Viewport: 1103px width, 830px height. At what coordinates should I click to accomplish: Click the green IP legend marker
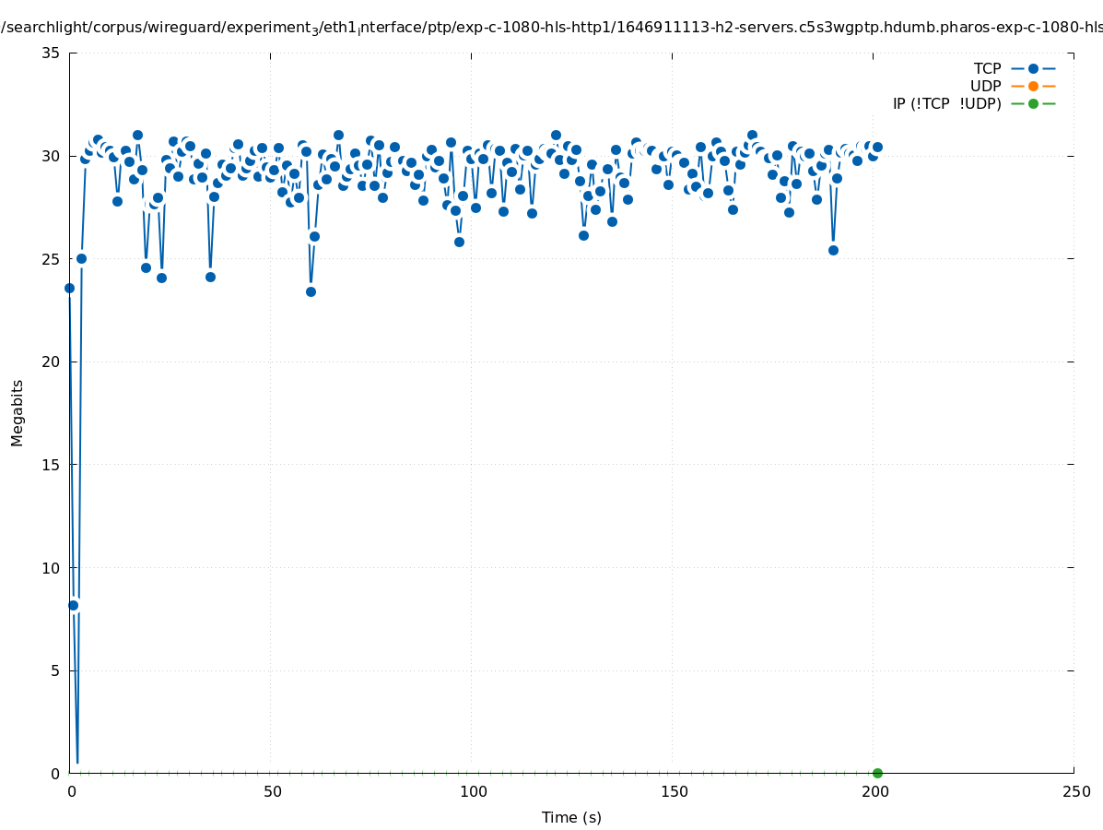tap(1033, 103)
